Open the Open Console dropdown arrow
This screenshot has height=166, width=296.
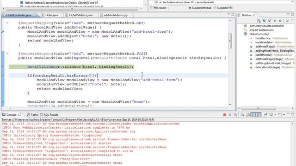coord(284,115)
